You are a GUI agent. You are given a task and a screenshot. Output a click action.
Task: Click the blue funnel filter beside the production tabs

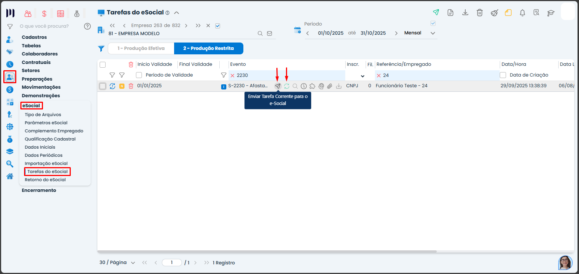point(101,48)
